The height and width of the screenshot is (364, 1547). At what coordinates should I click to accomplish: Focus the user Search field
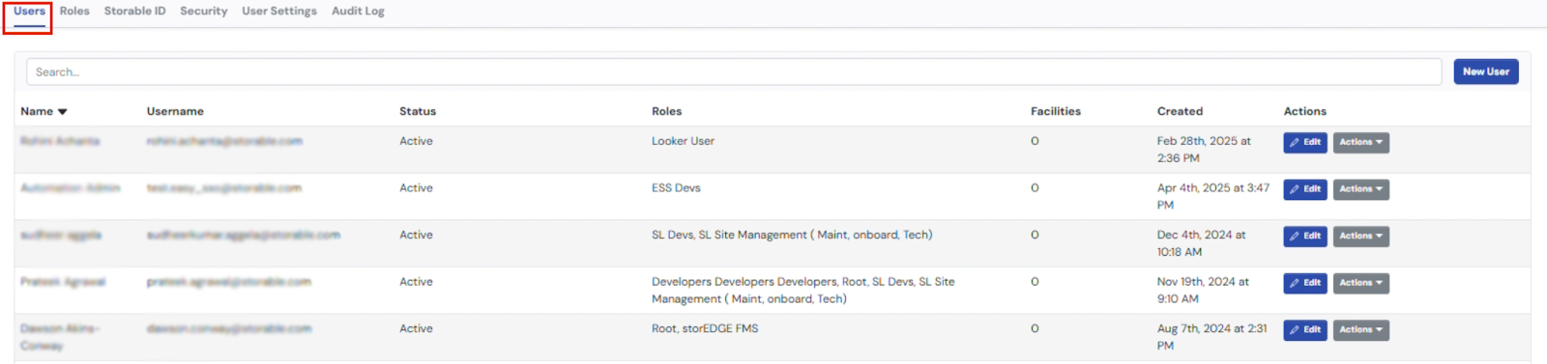(x=734, y=71)
